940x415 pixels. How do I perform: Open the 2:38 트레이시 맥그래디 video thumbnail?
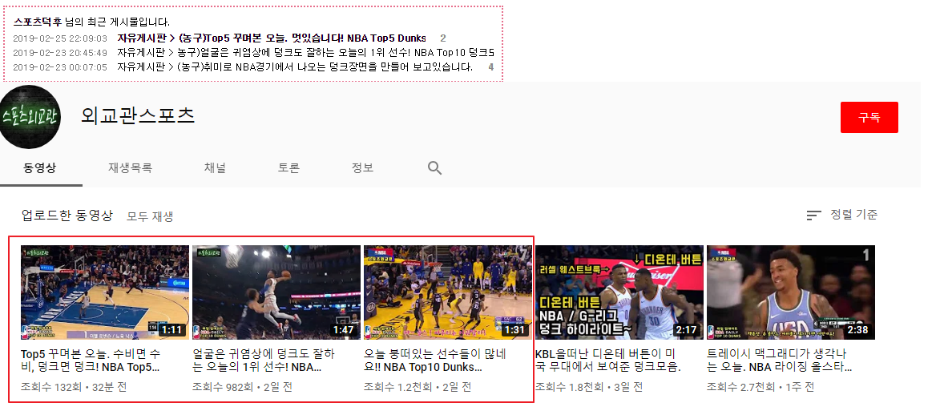click(x=790, y=292)
